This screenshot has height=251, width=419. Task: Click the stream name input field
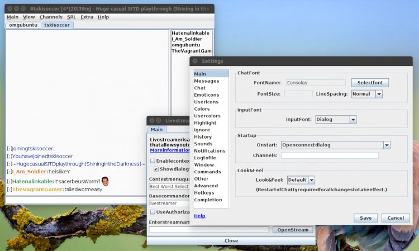point(209,230)
